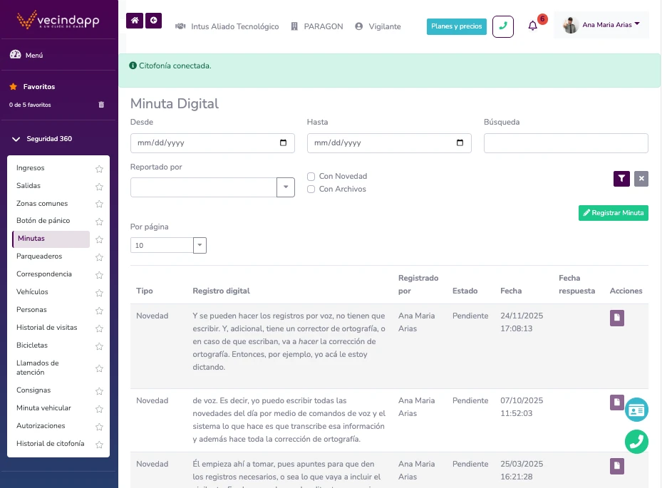Open the Por página results dropdown

point(200,245)
